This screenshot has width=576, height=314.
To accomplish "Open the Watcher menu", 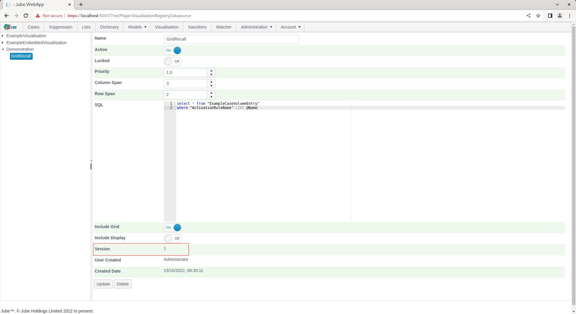I will tap(223, 27).
